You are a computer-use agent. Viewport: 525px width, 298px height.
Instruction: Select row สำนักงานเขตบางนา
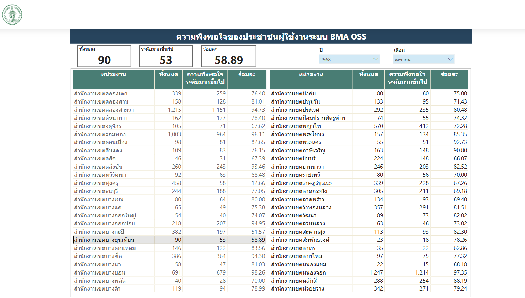169,264
